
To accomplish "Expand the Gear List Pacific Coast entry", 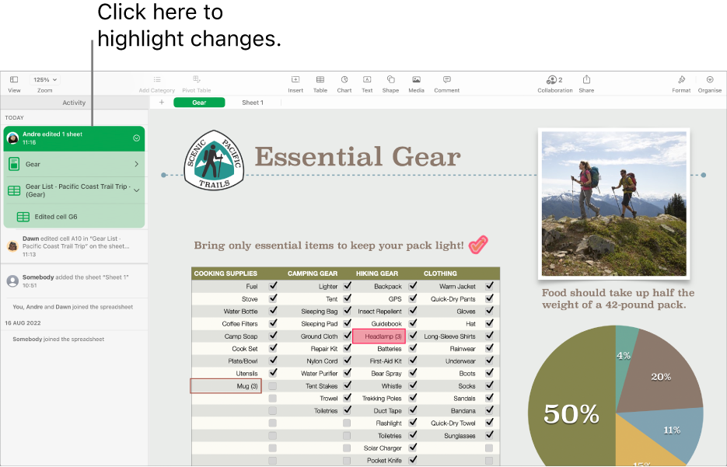I will [x=138, y=190].
